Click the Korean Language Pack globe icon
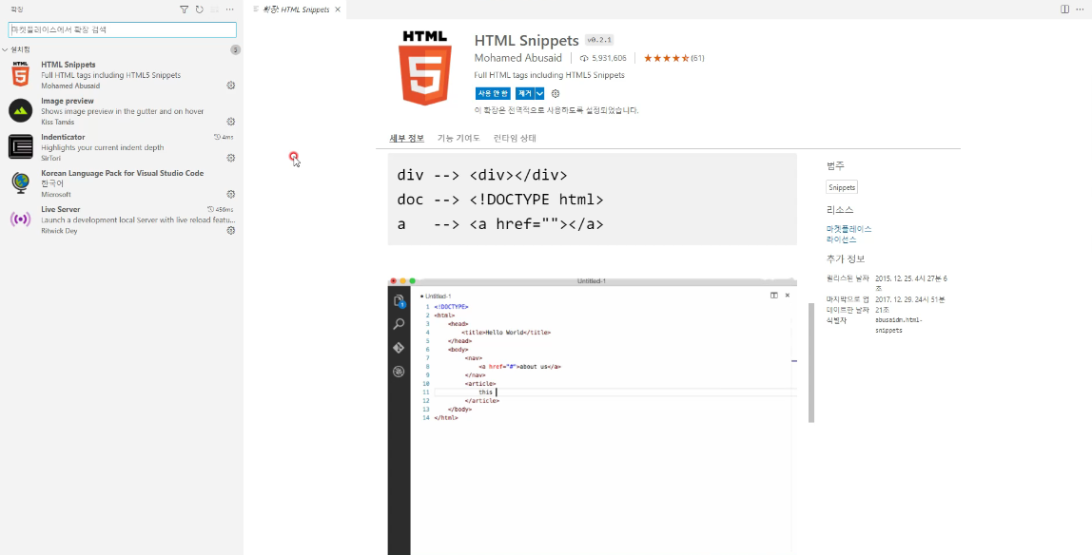 coord(21,182)
